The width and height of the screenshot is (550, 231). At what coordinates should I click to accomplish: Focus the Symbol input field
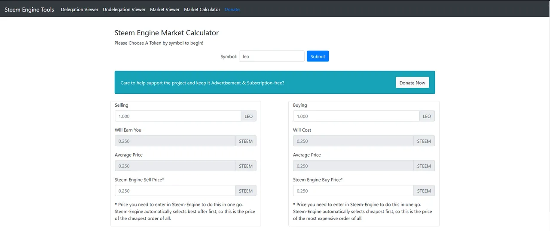click(x=272, y=56)
